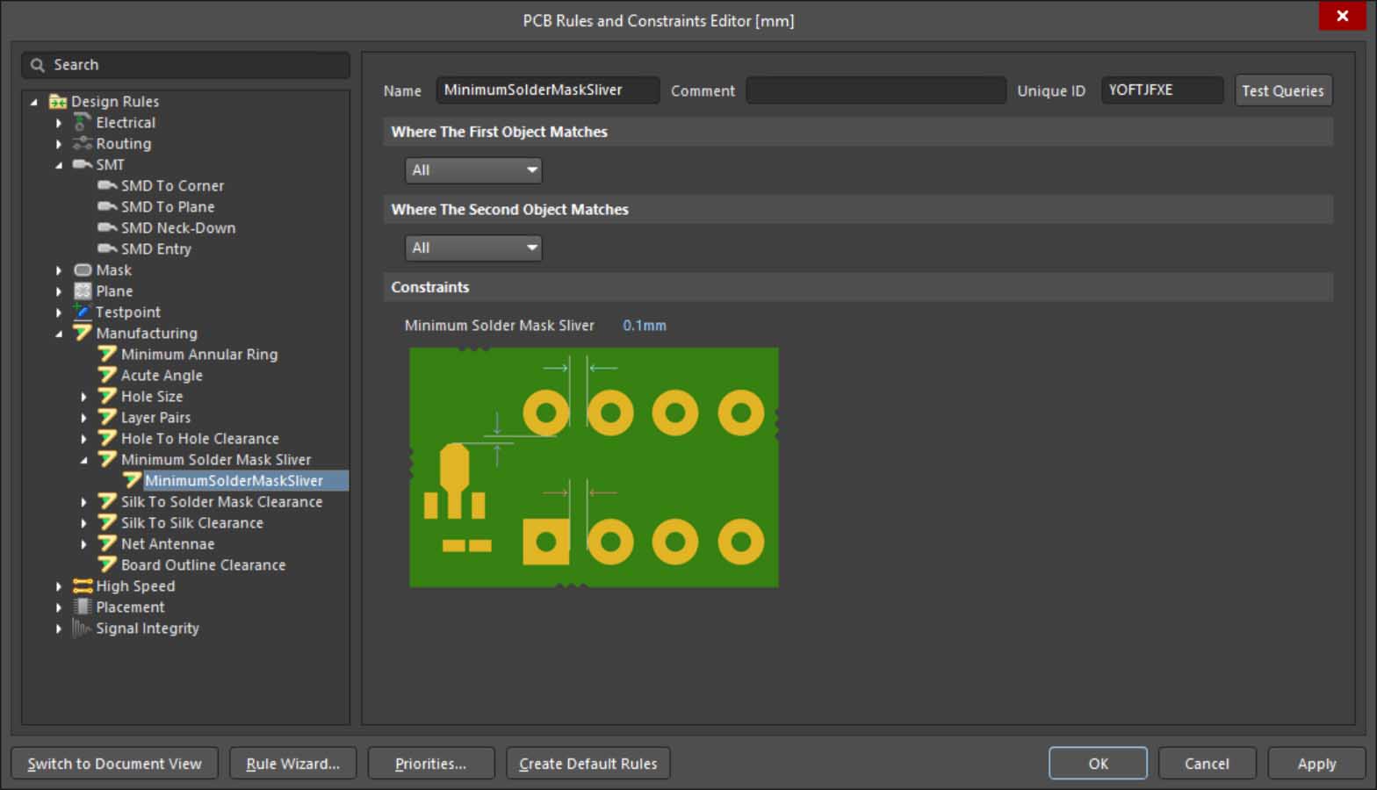Click the High Speed category icon
Screen dimensions: 1377x790
[x=82, y=586]
